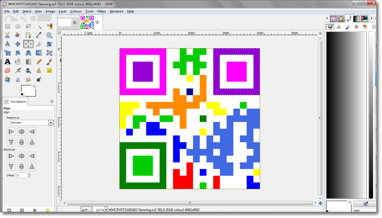382x218 pixels.
Task: Select the Rectangle Select tool
Action: tap(7, 26)
